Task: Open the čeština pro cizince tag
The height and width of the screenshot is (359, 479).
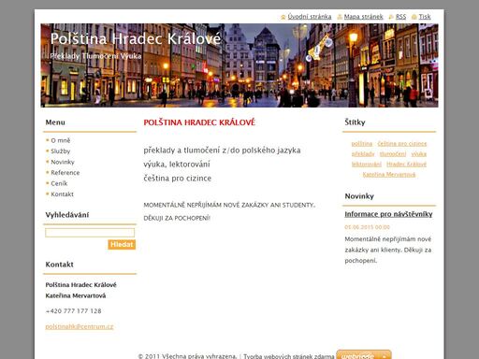Action: [x=402, y=144]
